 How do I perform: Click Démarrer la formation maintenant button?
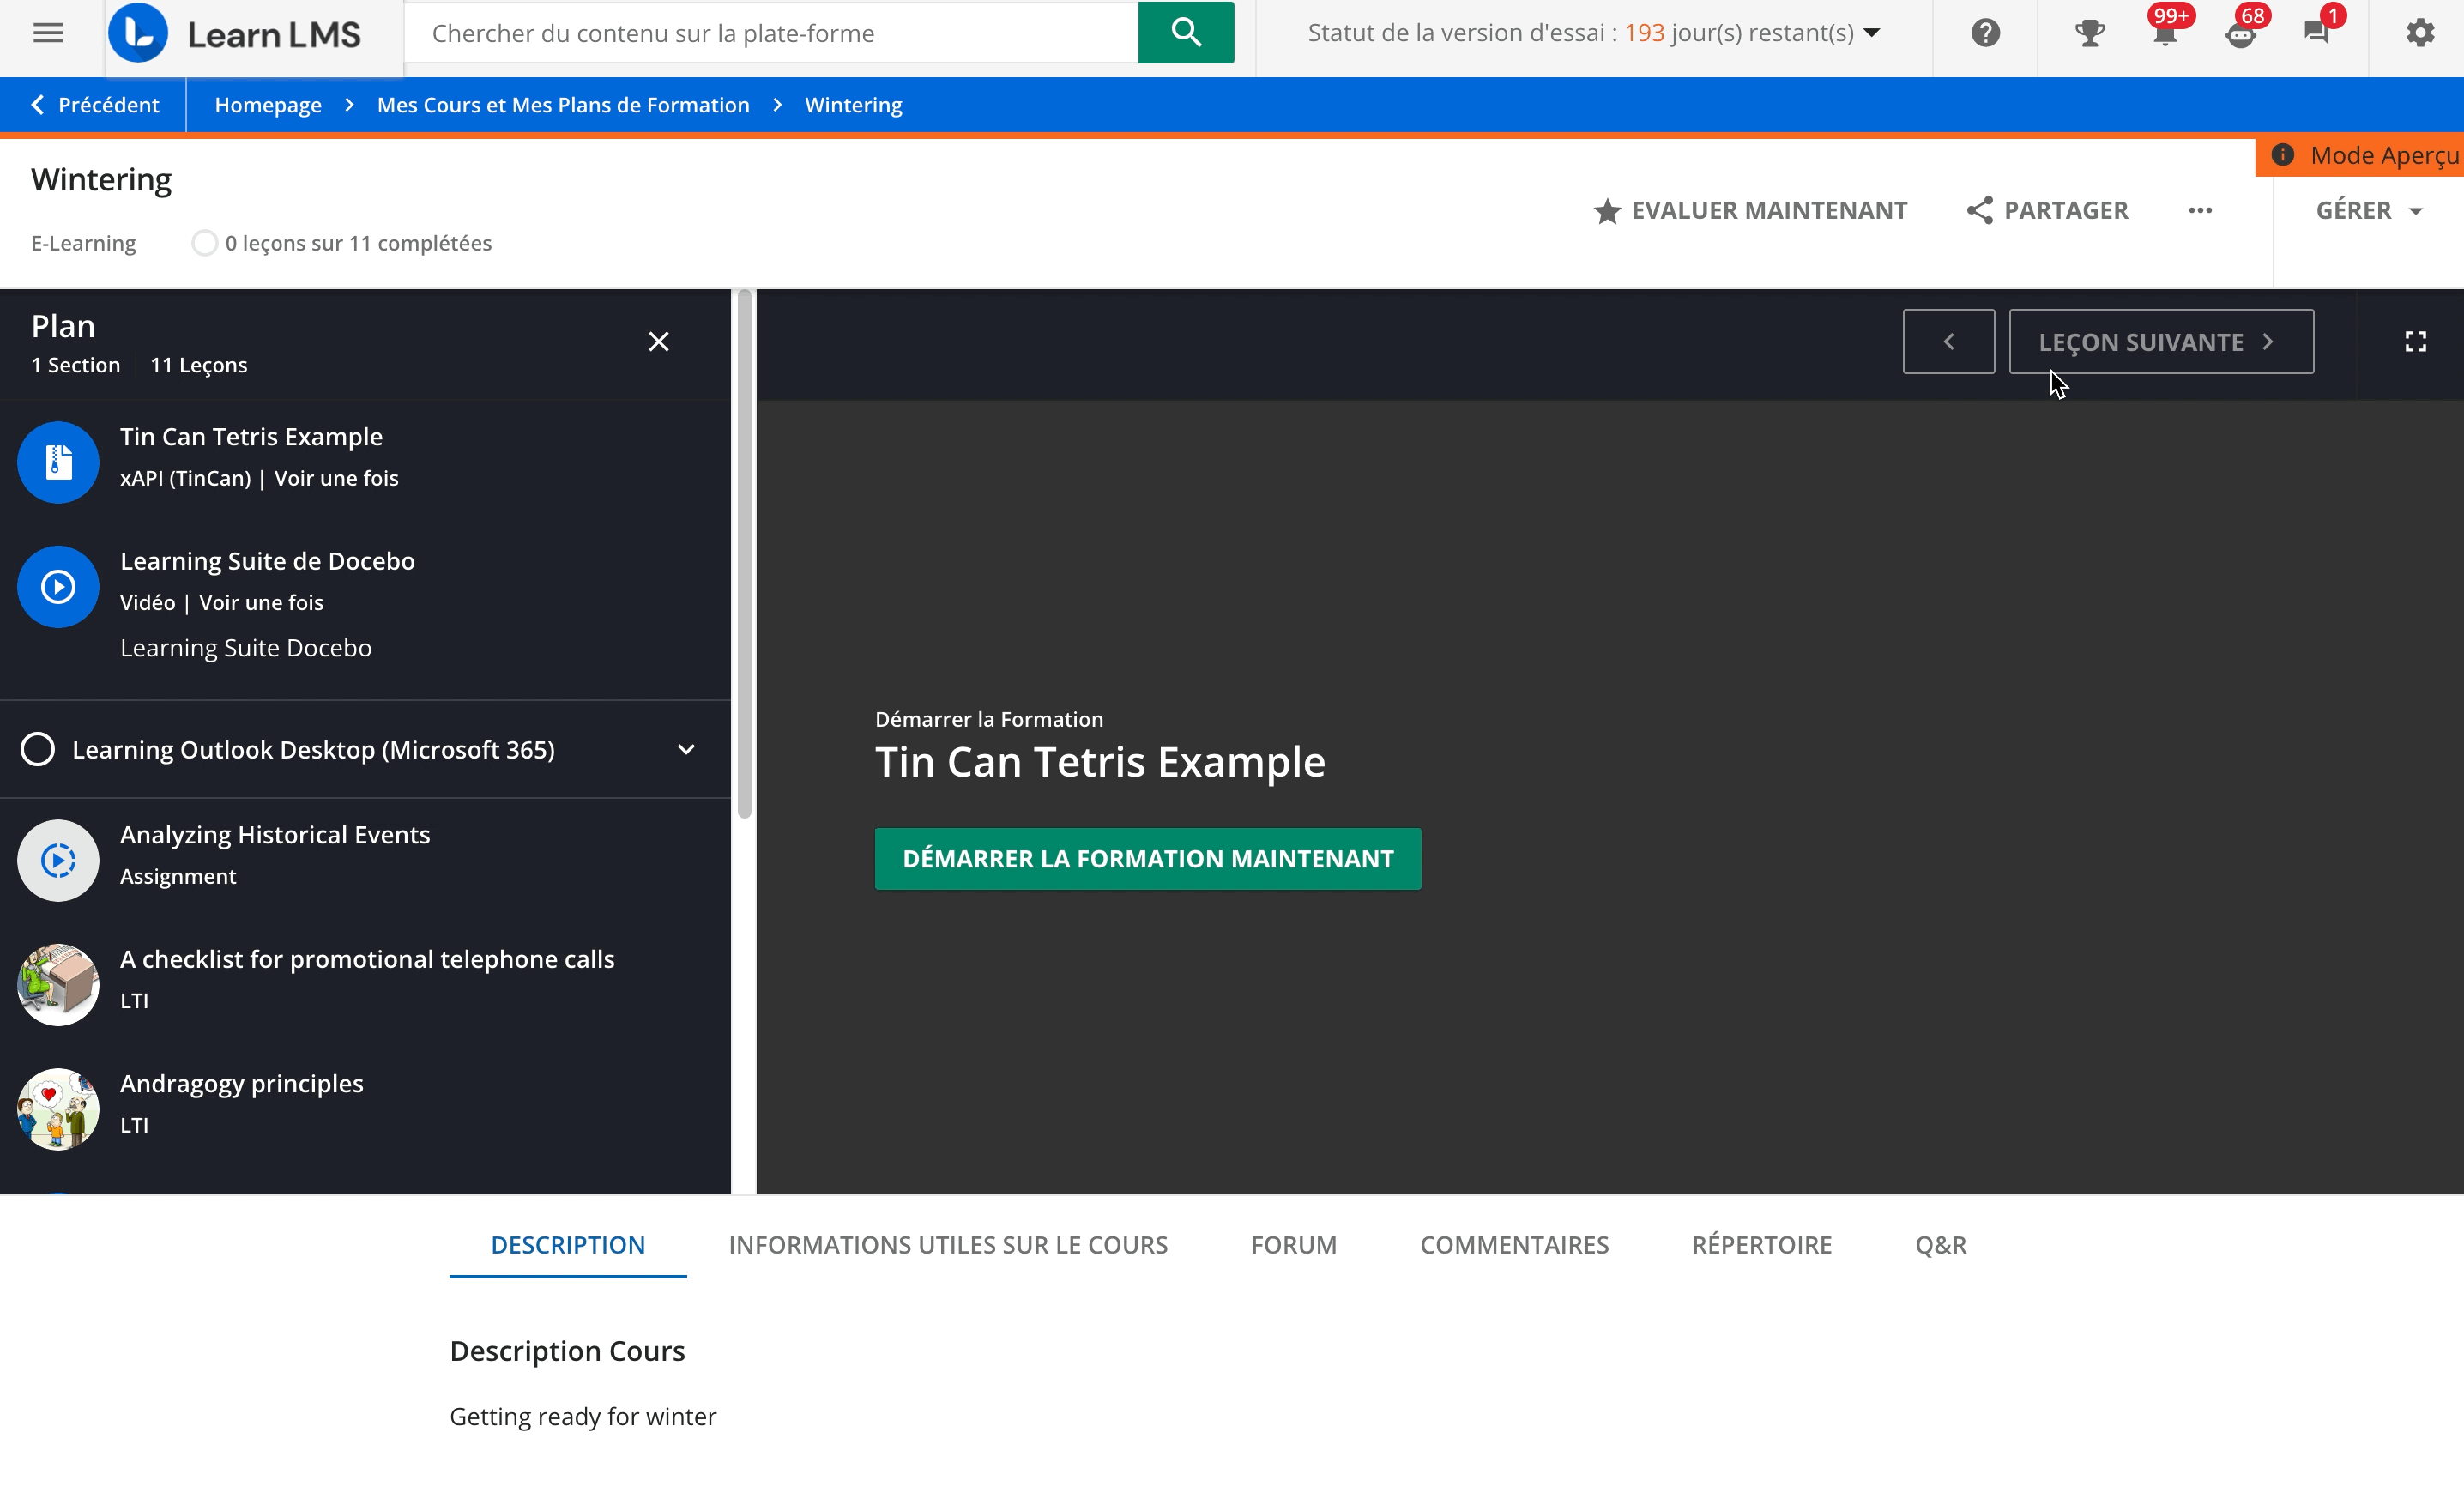pyautogui.click(x=1147, y=859)
